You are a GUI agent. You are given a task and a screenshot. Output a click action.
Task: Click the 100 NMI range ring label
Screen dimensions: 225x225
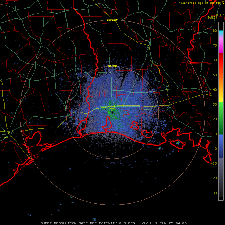[x=112, y=20]
